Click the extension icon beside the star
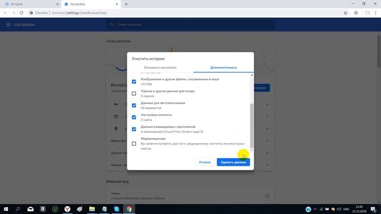Screen dimensions: 381x214 click(356, 13)
